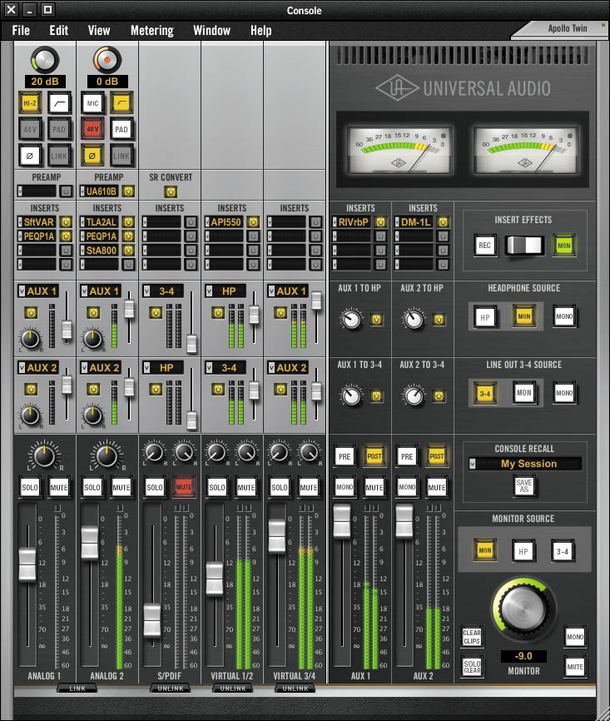Solo the Analog 1 channel
Image resolution: width=610 pixels, height=721 pixels.
tap(30, 486)
